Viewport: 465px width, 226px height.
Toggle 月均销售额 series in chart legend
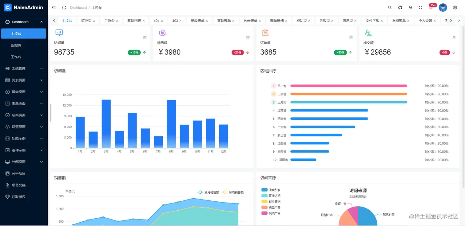pyautogui.click(x=232, y=192)
